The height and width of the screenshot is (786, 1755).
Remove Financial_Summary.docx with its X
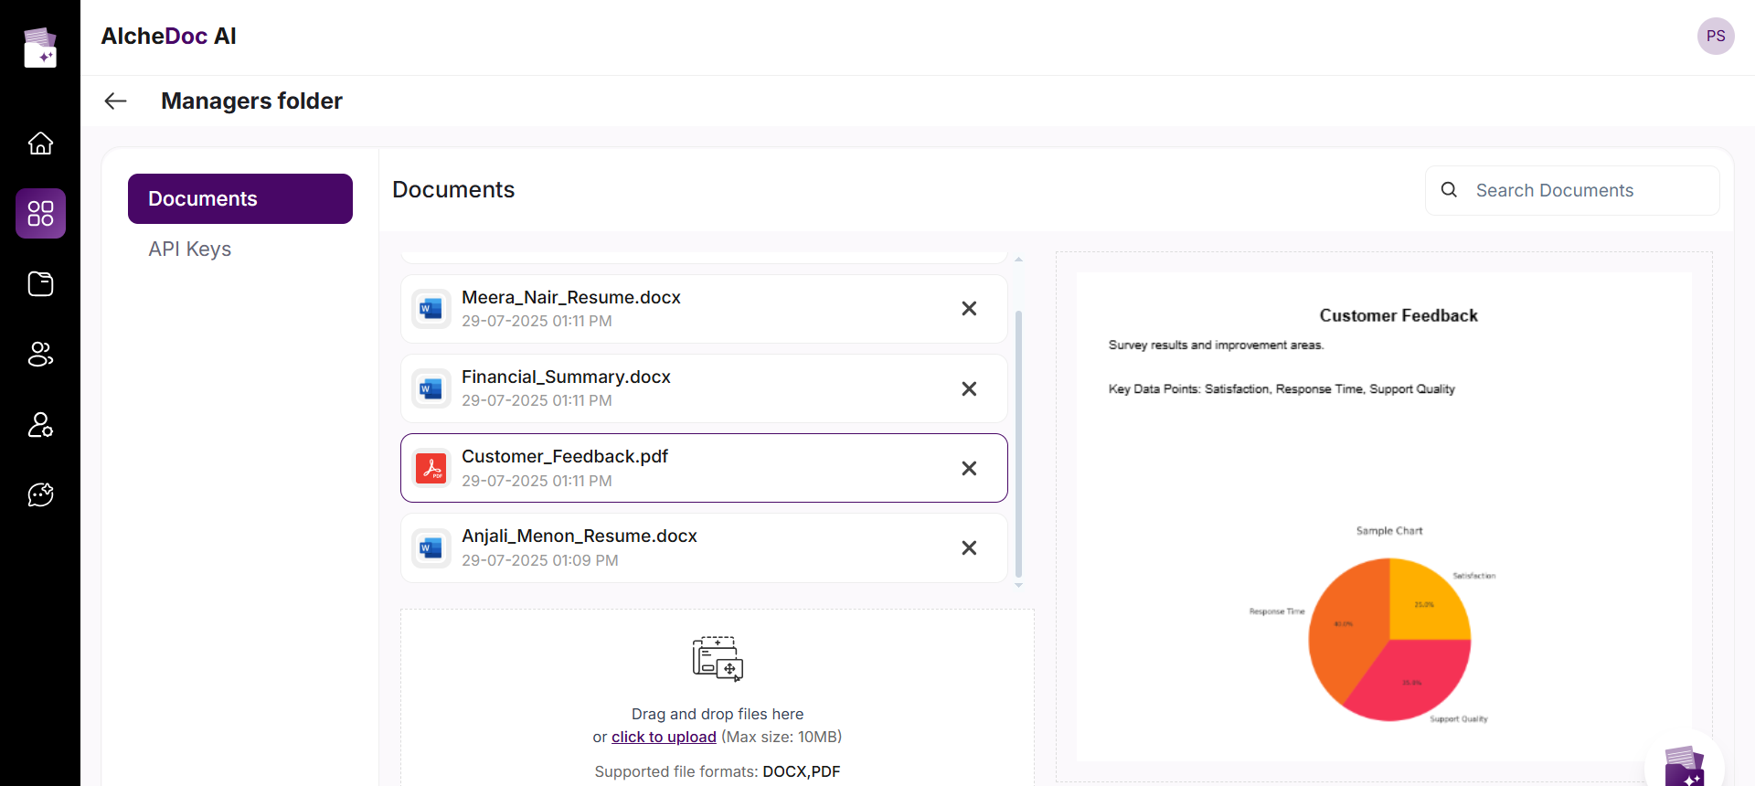tap(969, 388)
